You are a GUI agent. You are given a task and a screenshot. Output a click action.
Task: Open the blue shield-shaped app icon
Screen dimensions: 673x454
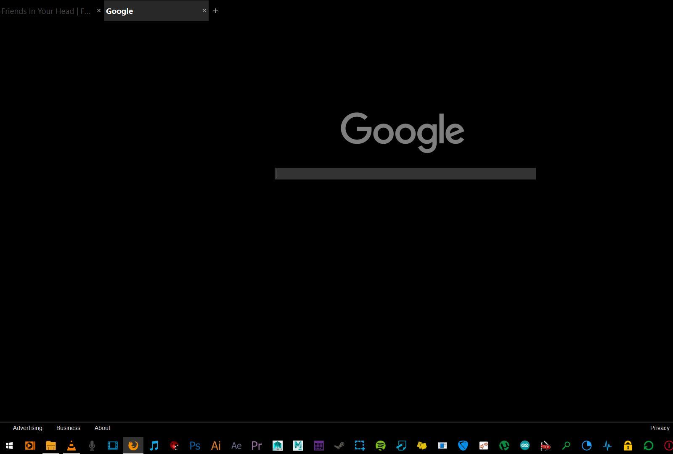pos(463,446)
